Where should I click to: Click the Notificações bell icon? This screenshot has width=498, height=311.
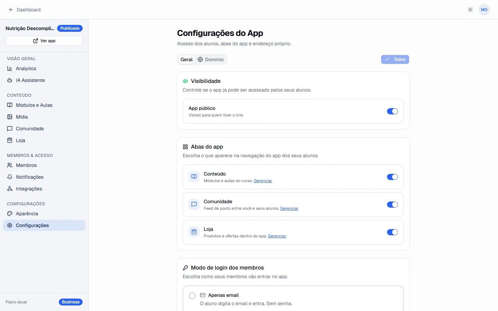click(10, 177)
